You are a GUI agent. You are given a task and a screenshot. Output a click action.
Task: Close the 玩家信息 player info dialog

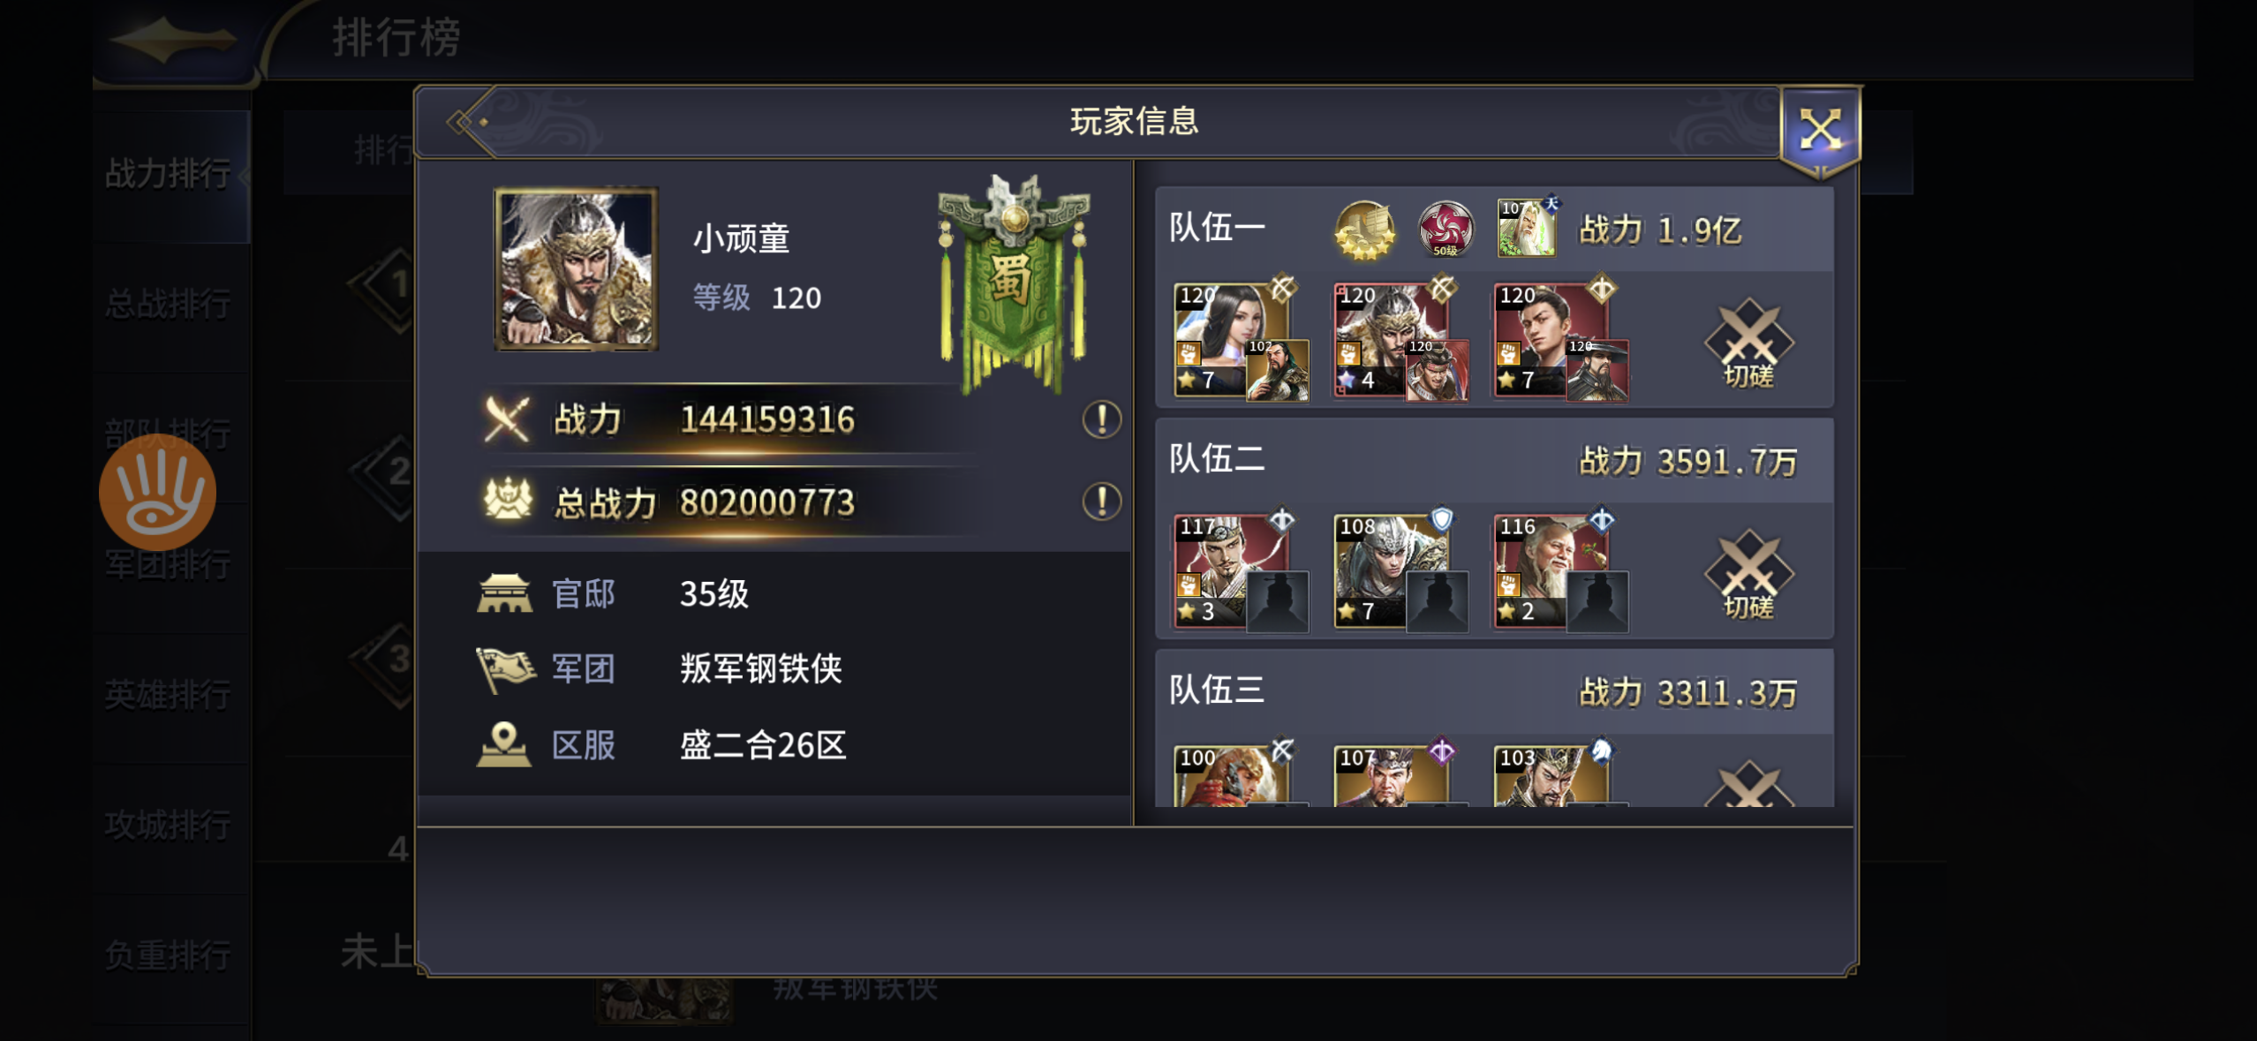click(x=1820, y=131)
